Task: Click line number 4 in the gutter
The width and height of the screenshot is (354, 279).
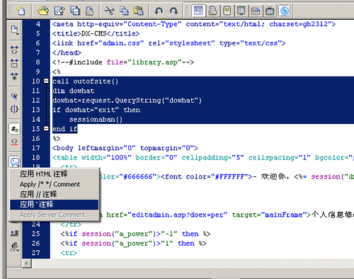Action: (38, 24)
